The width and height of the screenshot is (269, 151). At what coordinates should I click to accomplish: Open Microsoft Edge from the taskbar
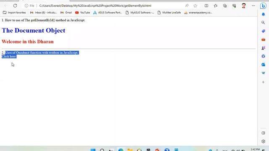pyautogui.click(x=121, y=150)
